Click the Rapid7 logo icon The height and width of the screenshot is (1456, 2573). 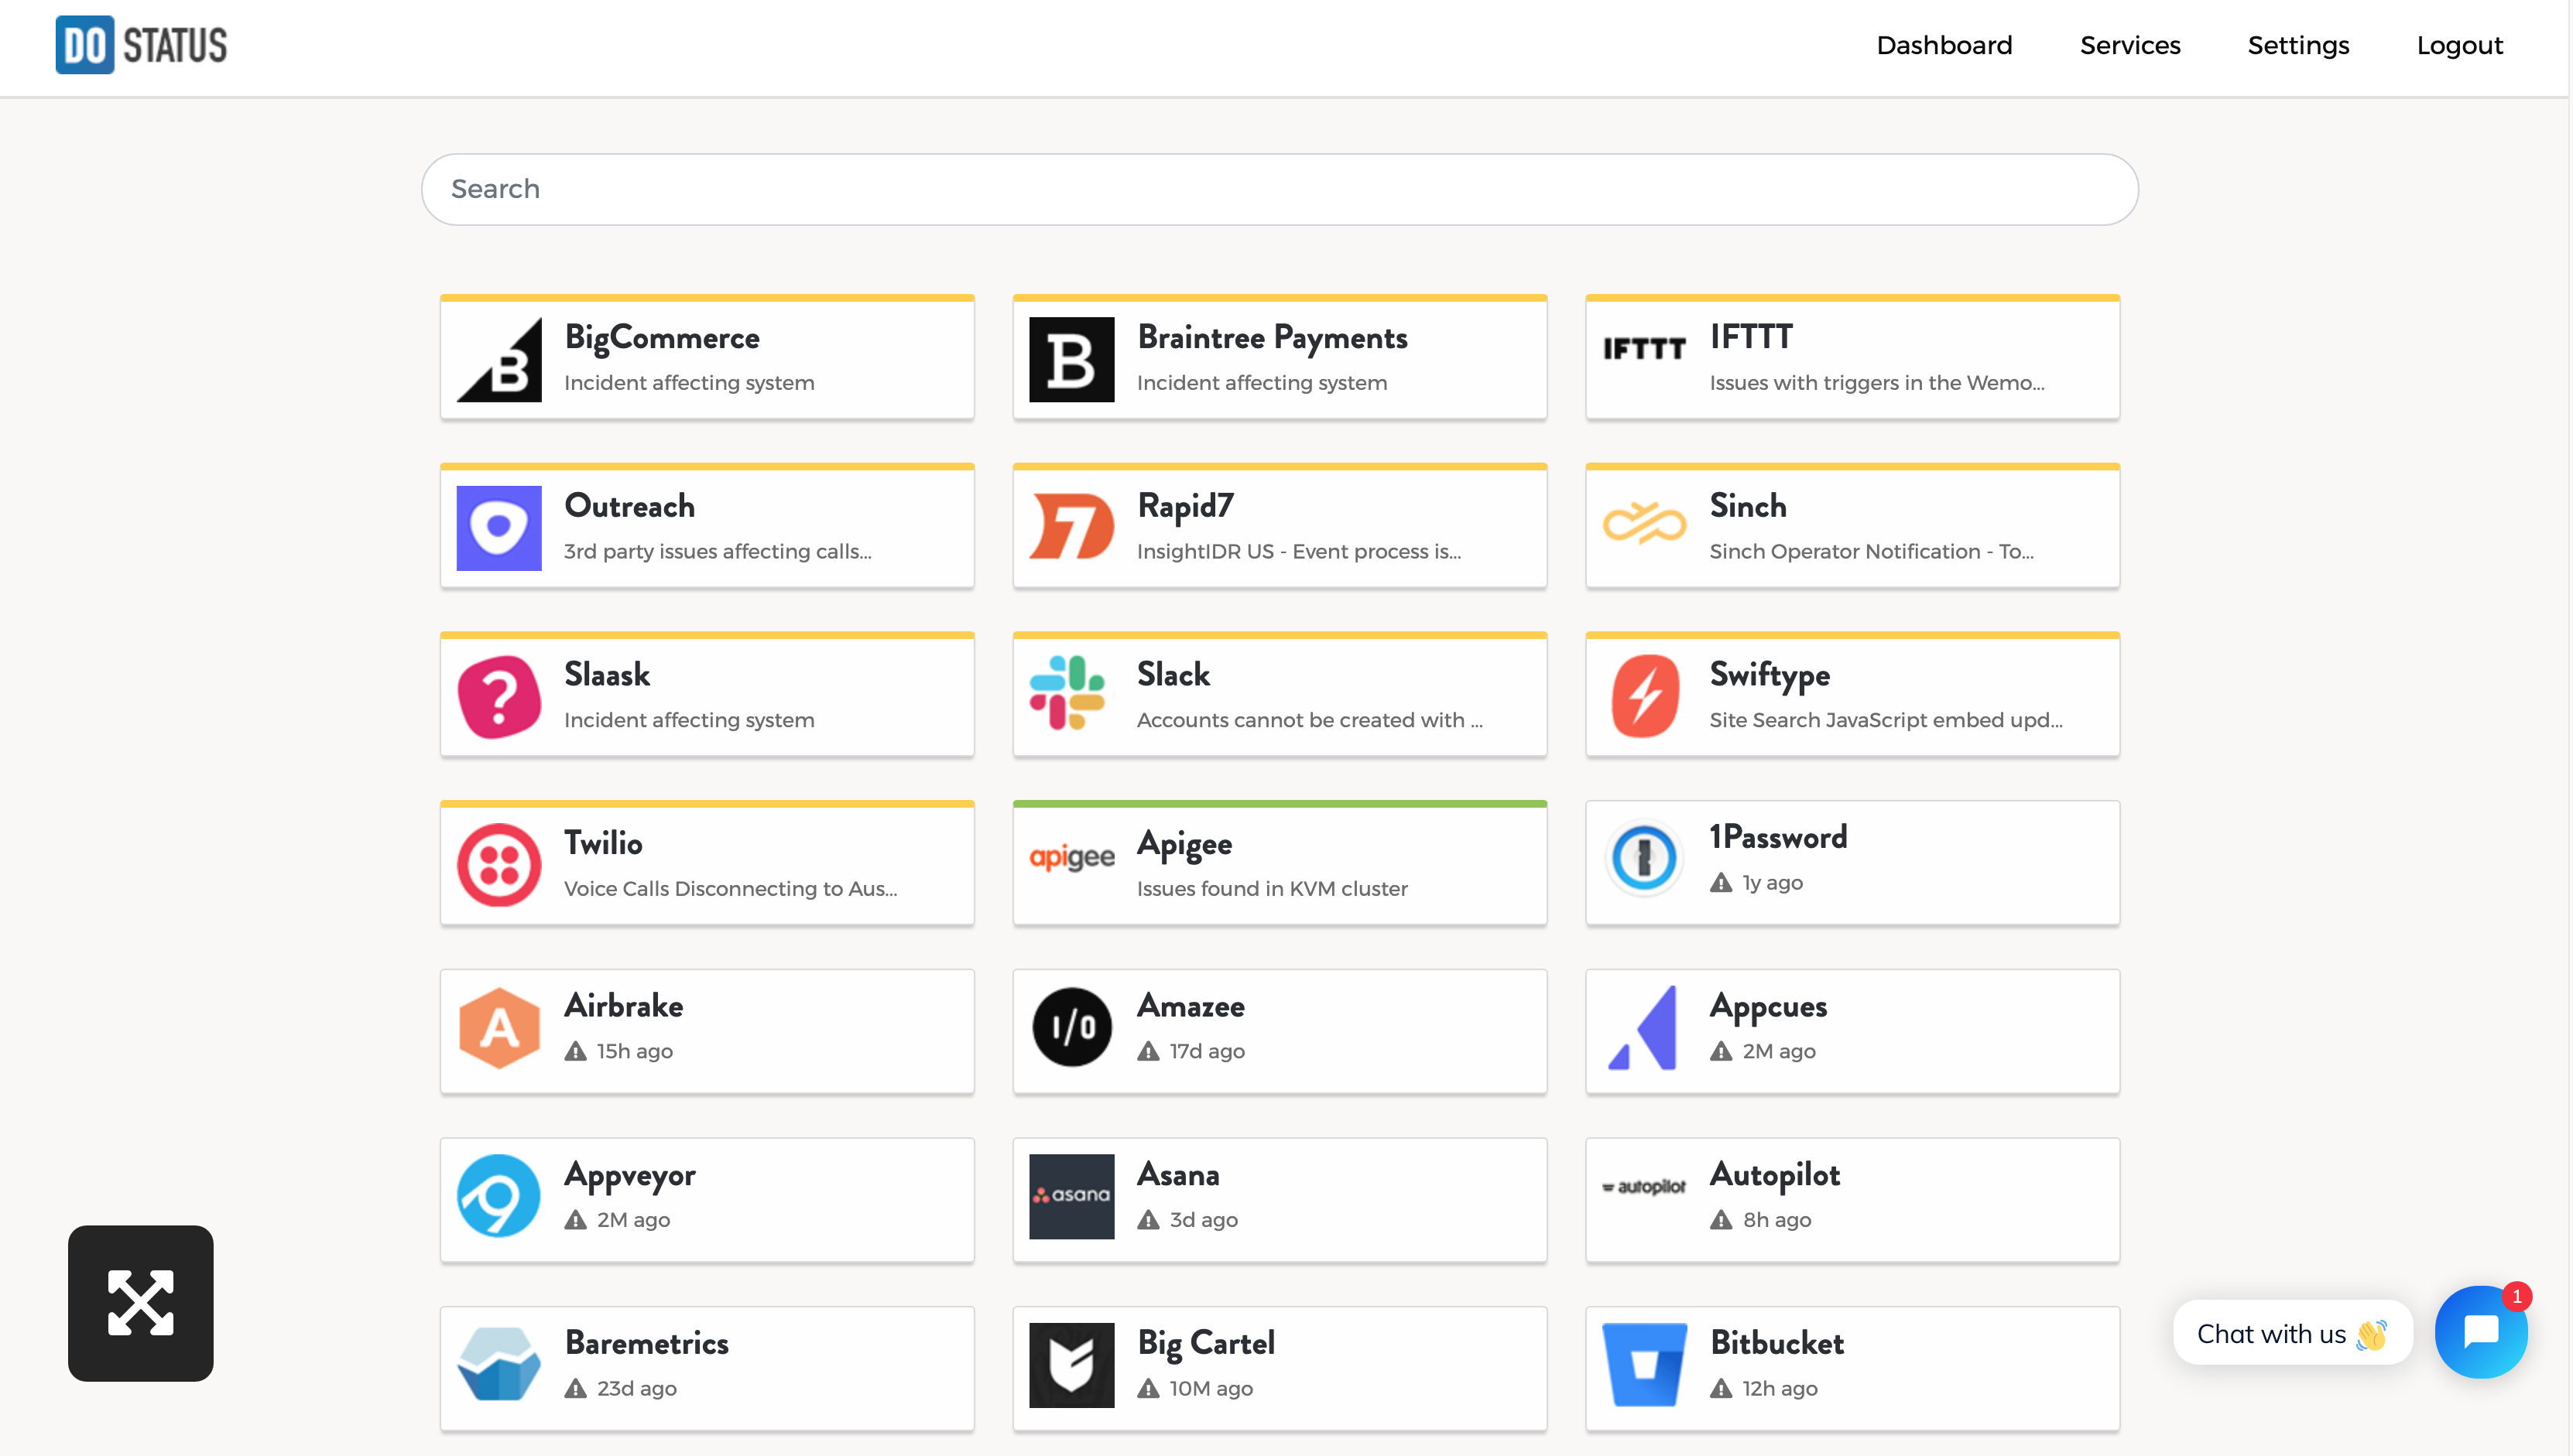(1071, 527)
